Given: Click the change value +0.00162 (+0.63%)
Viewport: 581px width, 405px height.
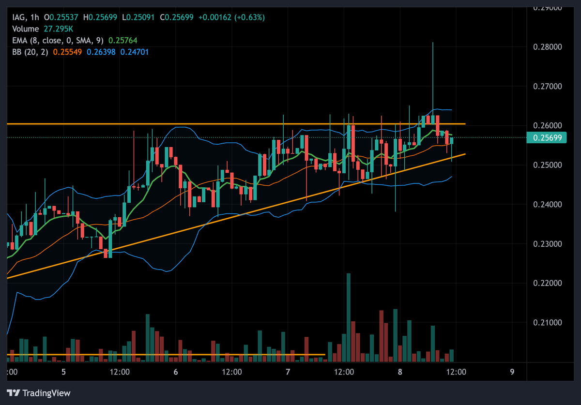Looking at the screenshot, I should click(x=231, y=17).
